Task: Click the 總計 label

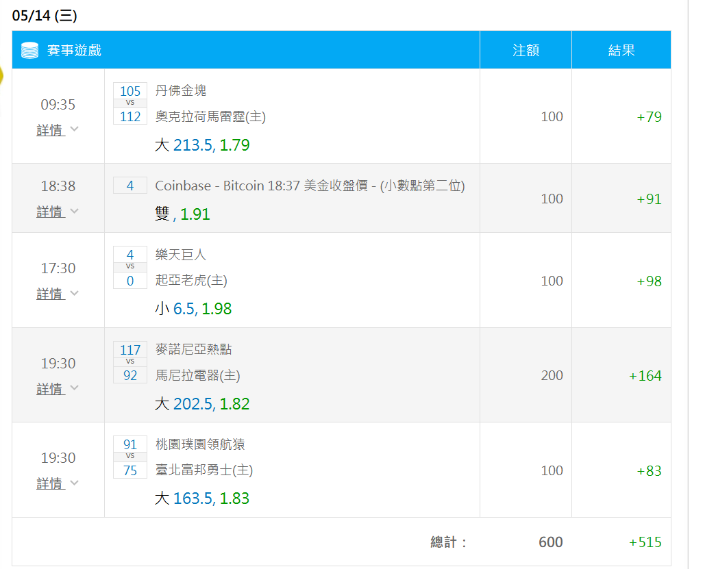Action: 448,542
